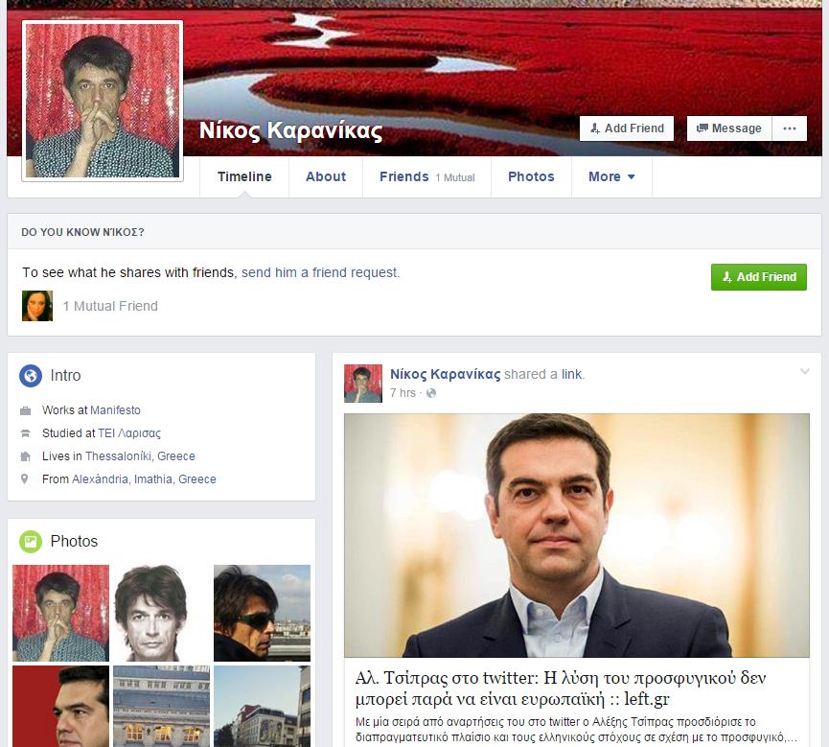Click the 1 Mutual Friend text

[110, 306]
